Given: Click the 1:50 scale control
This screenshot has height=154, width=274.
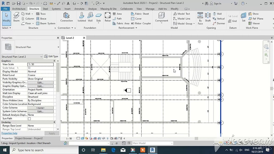Looking at the screenshot, I should 69,138.
